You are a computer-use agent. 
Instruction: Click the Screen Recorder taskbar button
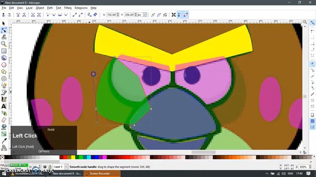point(102,174)
